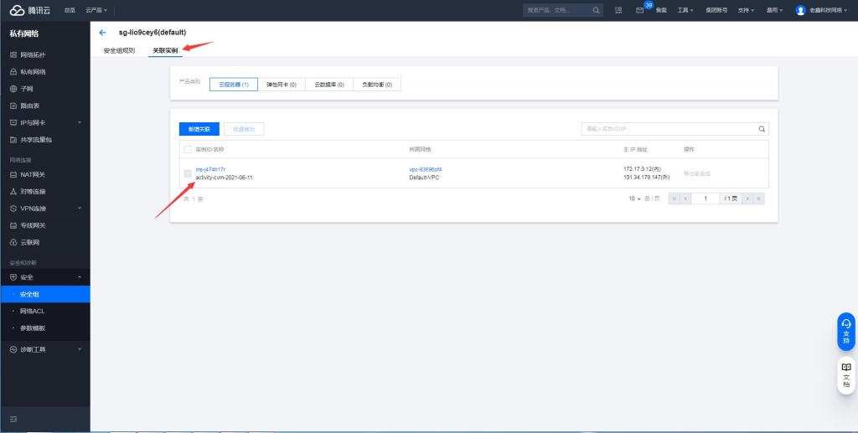The width and height of the screenshot is (858, 433).
Task: Click the instance ID/IP search field
Action: 667,129
